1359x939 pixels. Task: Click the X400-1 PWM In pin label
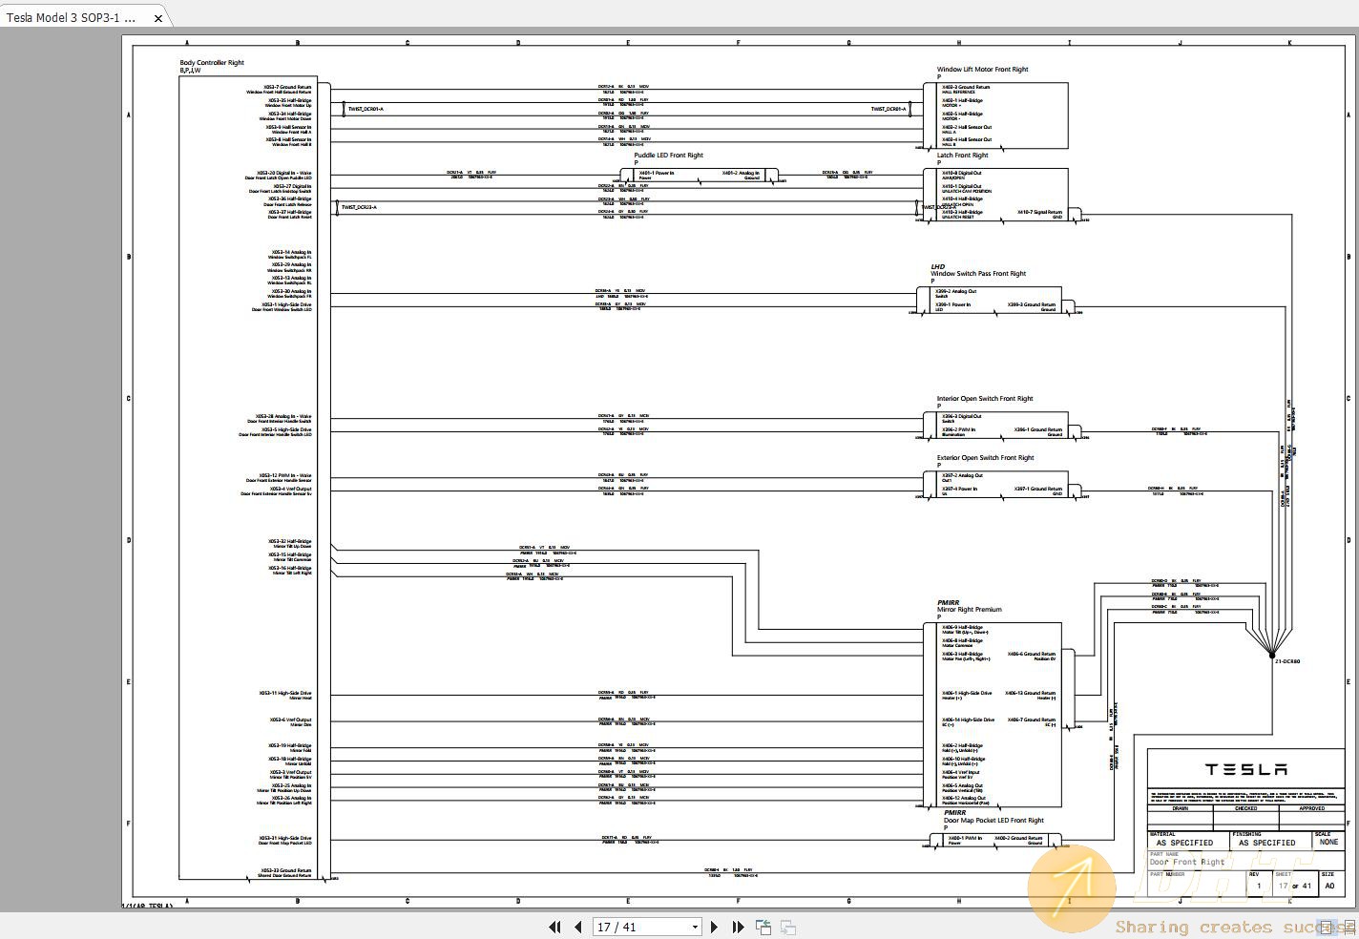tap(965, 838)
